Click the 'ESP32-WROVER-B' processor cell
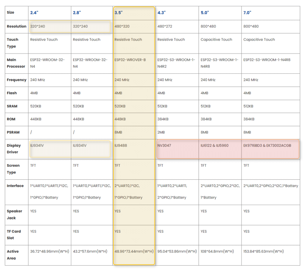Viewport: 305px width, 271px height. [x=130, y=60]
